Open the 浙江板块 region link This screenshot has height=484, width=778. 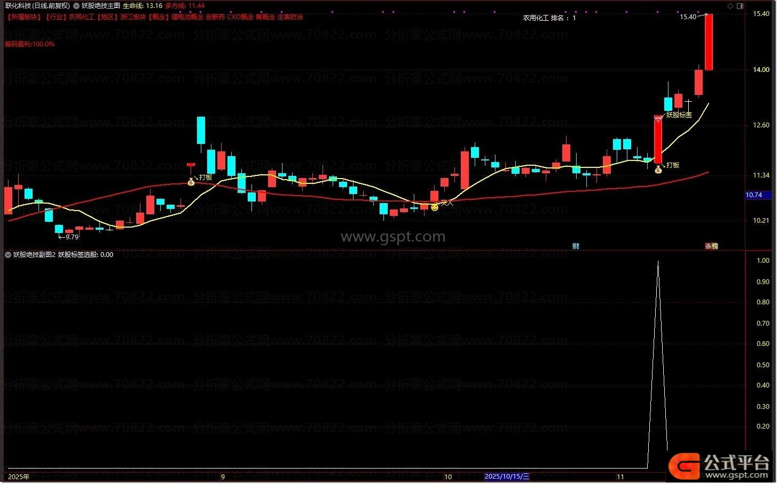(x=132, y=17)
